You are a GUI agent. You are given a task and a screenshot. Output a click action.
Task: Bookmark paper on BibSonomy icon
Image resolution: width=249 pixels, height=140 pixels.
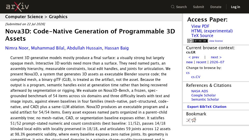(x=188, y=120)
